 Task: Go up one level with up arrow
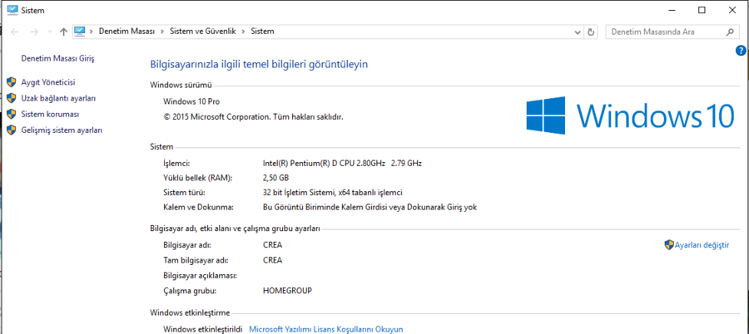click(x=63, y=32)
